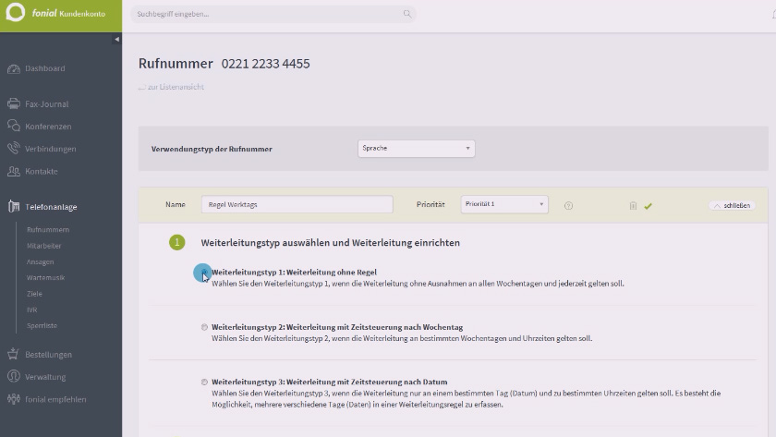Open Sperrliste in the sidebar

pos(42,325)
